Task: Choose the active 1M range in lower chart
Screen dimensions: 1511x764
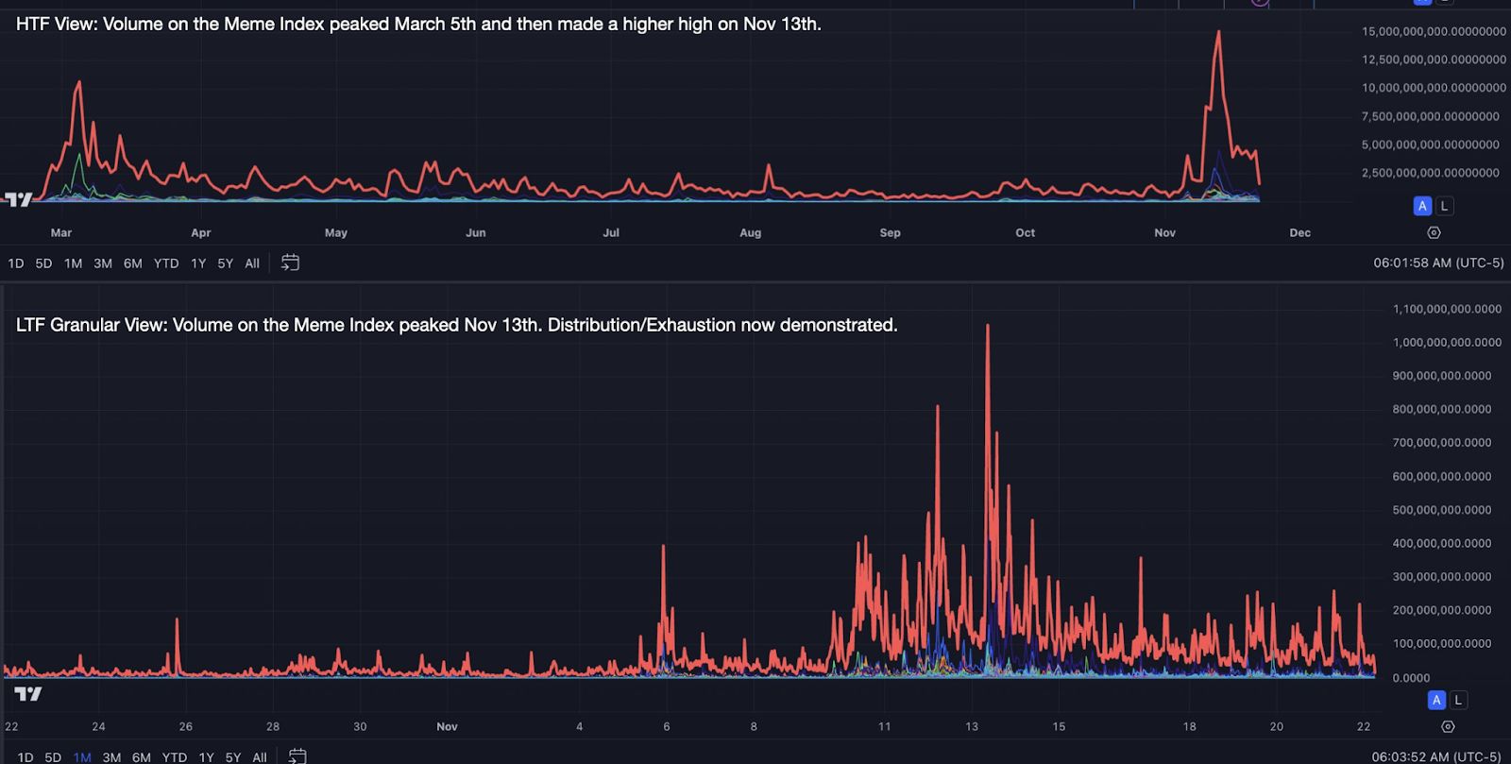Action: (82, 756)
